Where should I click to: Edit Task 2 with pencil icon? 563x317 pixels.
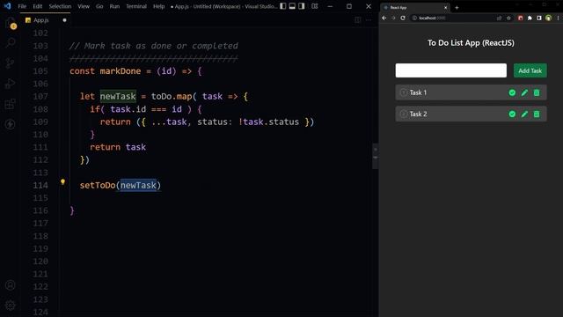coord(524,114)
